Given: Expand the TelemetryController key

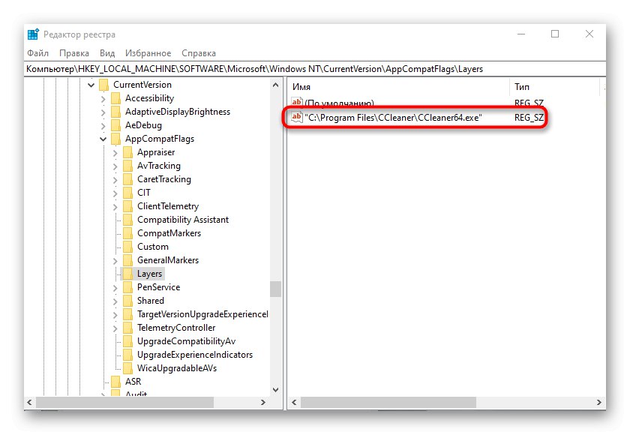Looking at the screenshot, I should point(115,328).
